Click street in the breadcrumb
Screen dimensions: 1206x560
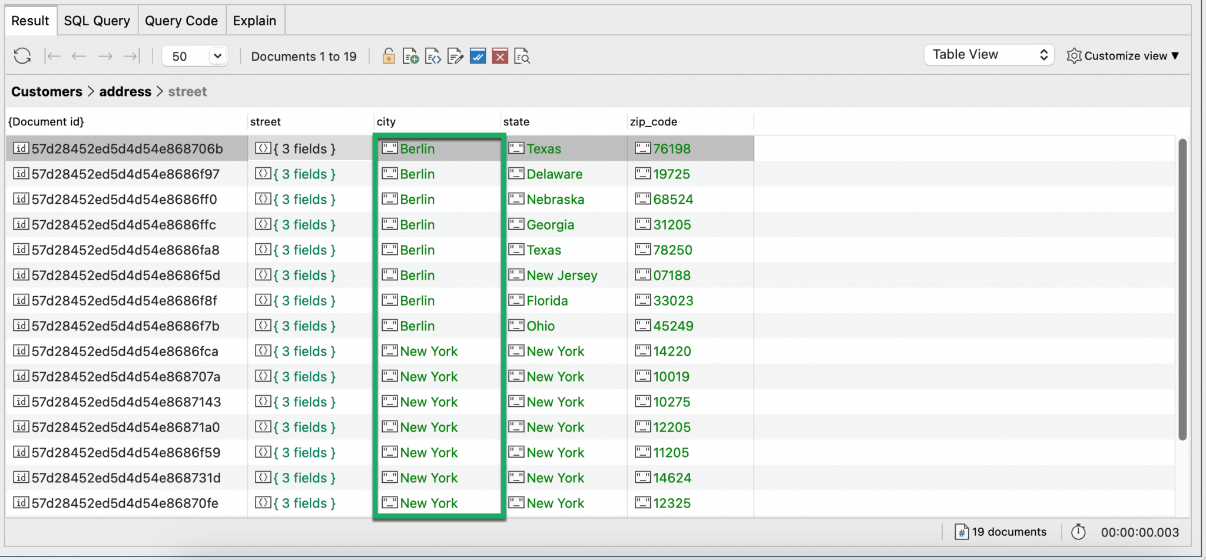pos(187,91)
